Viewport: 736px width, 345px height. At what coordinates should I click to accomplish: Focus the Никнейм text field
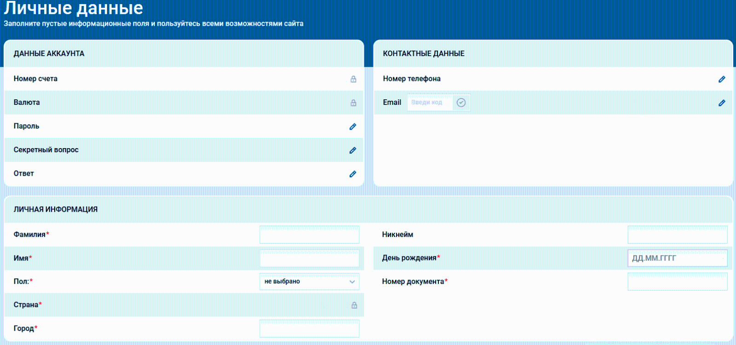click(677, 235)
